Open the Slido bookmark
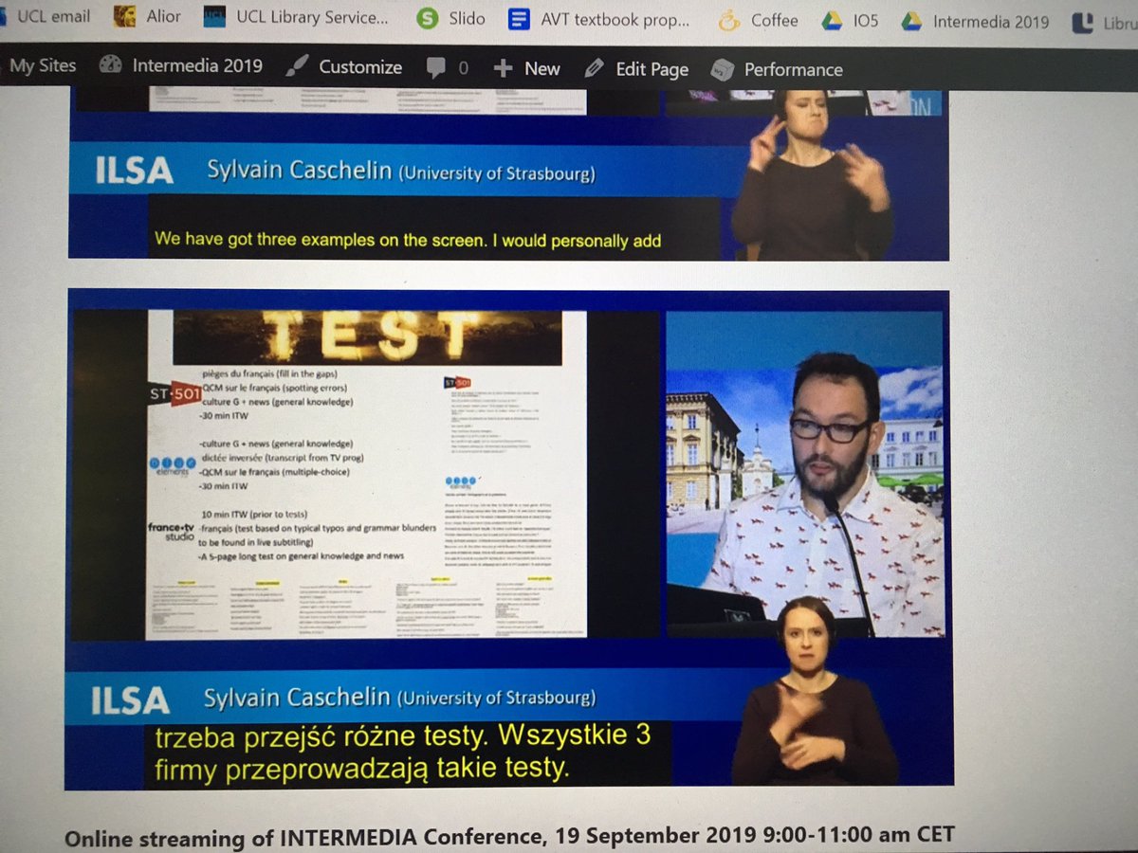Image resolution: width=1138 pixels, height=853 pixels. [451, 18]
